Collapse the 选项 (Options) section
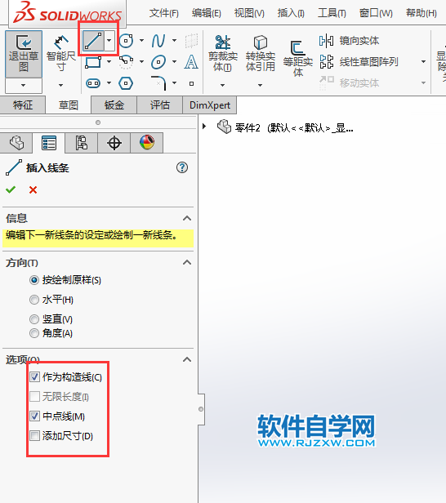The image size is (446, 503). click(187, 359)
